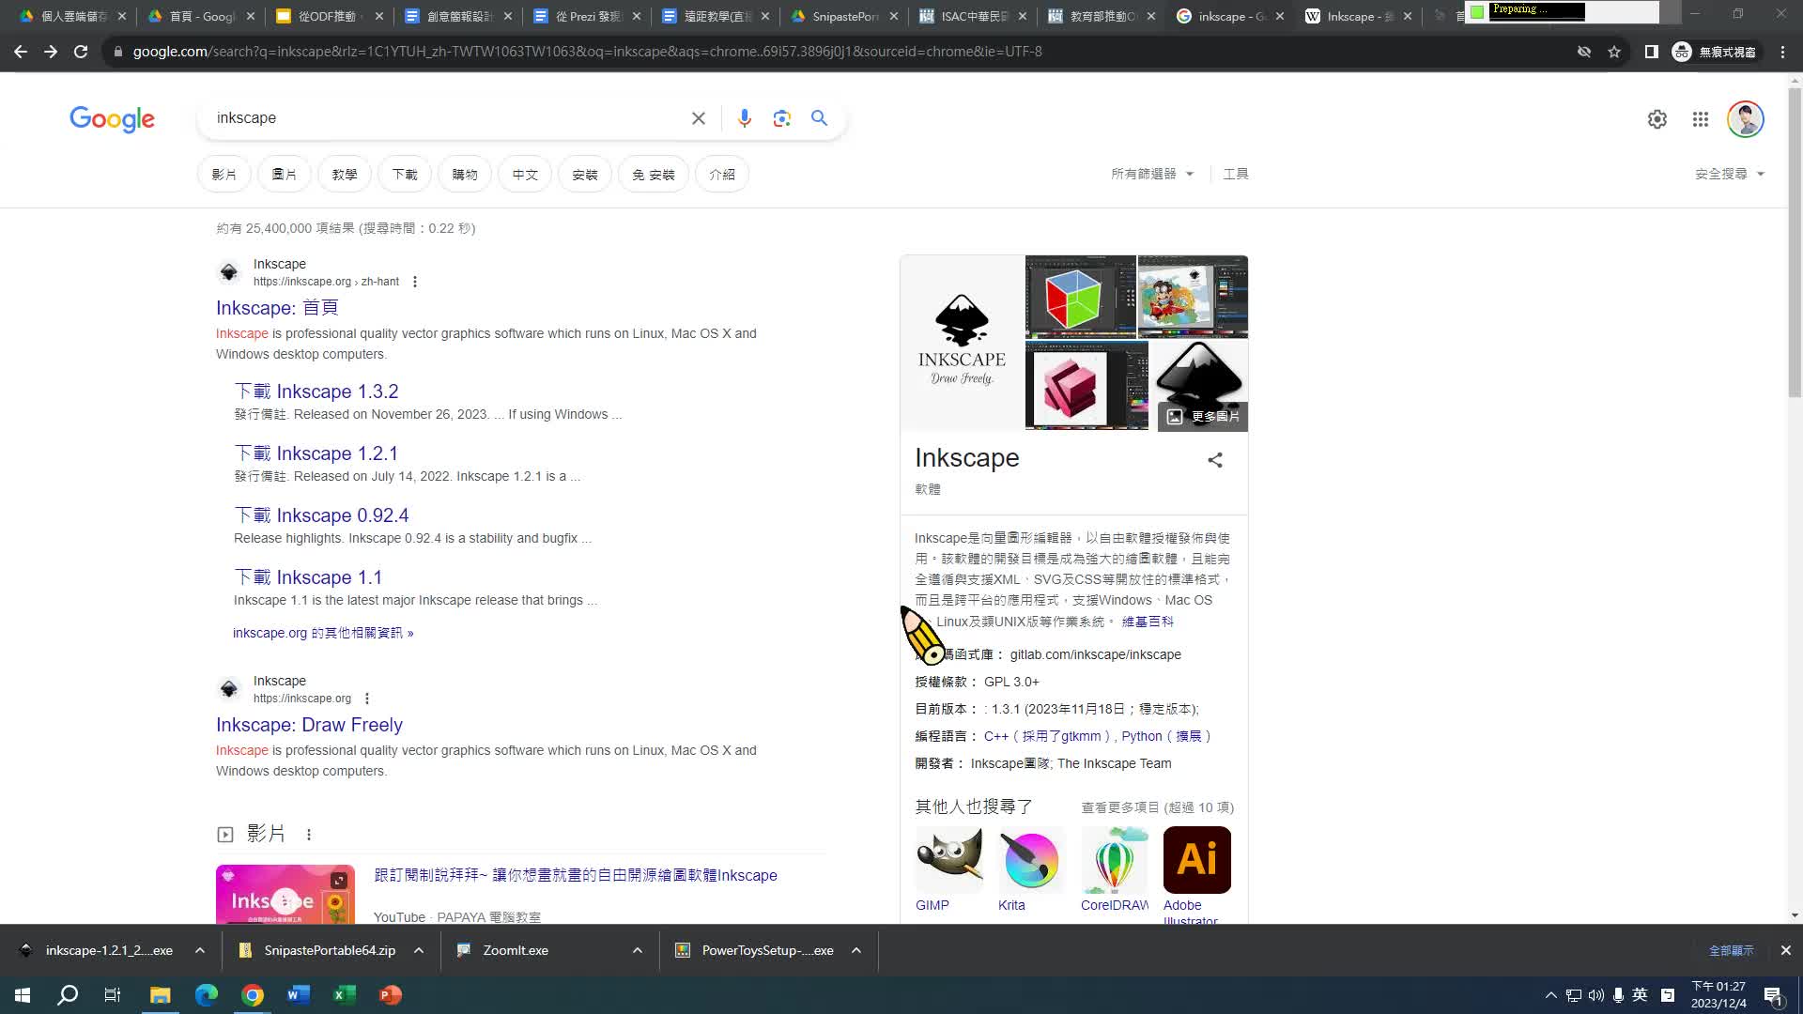Show hidden system tray icons

click(x=1550, y=995)
